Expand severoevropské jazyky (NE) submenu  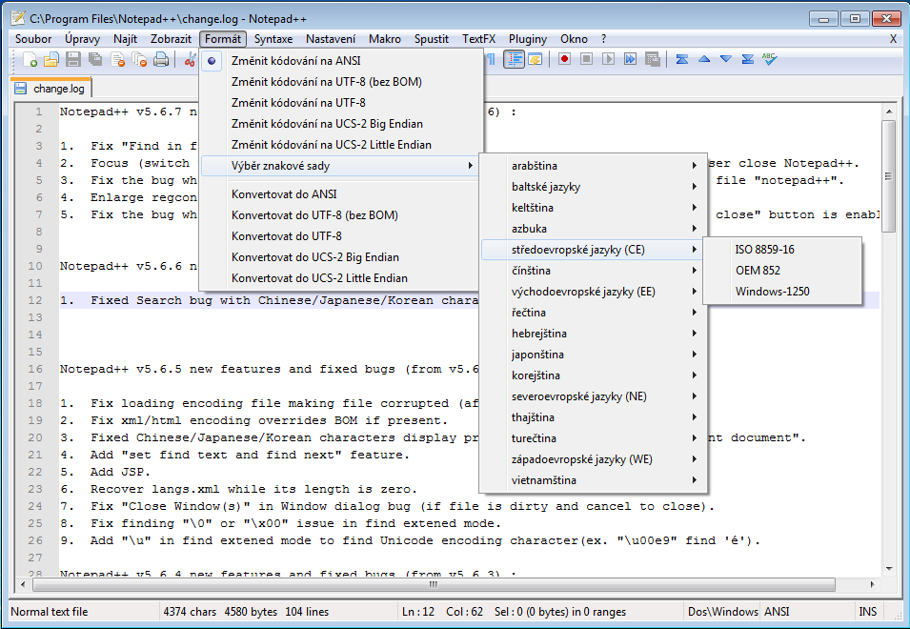[593, 396]
